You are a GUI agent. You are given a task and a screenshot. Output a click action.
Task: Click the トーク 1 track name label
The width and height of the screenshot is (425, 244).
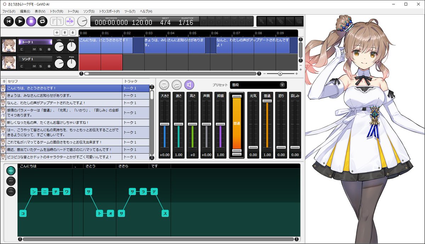35,42
